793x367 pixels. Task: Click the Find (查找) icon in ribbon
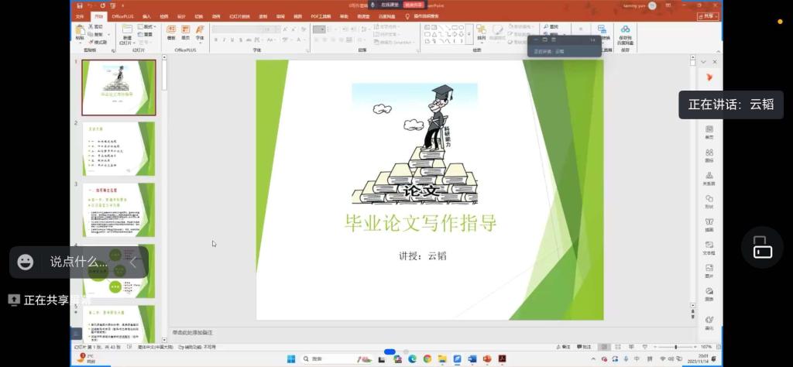click(551, 26)
